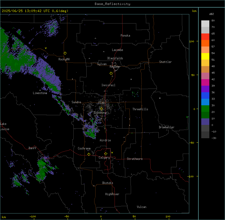Image resolution: width=225 pixels, height=220 pixels.
Task: Click the 80 dBZ value in the legend
Action: [213, 21]
